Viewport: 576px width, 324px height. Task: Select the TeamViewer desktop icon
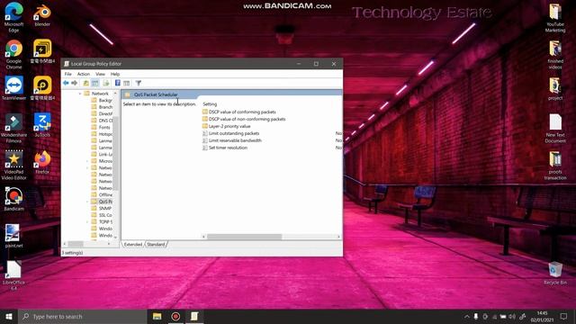(14, 88)
